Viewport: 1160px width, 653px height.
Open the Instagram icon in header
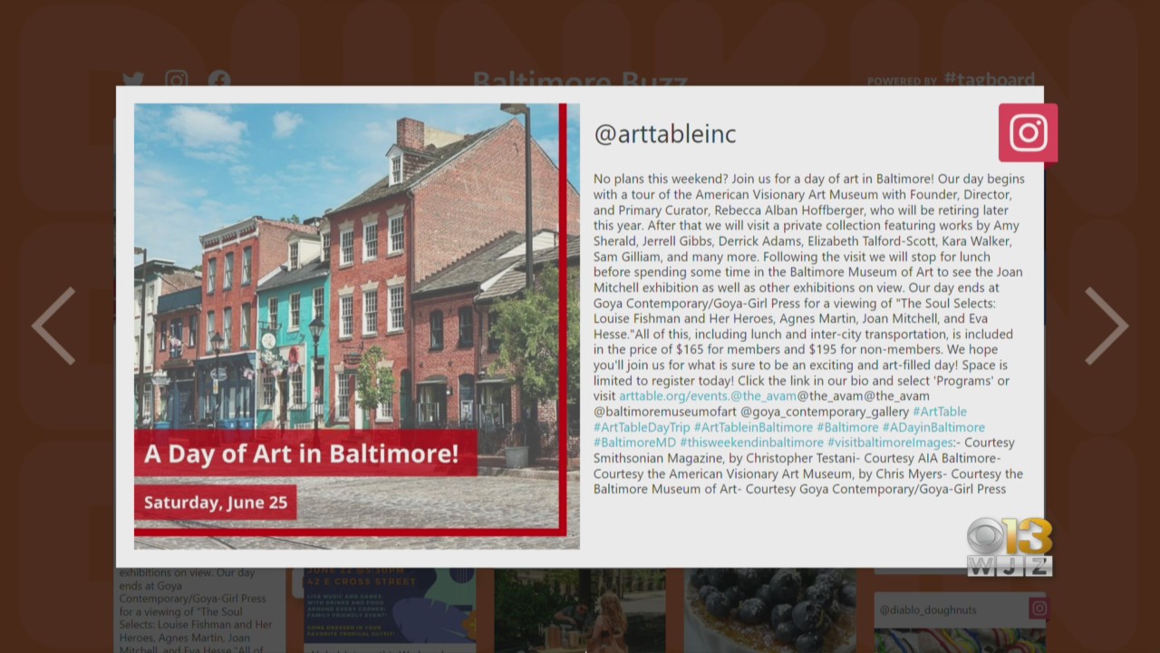pos(177,80)
